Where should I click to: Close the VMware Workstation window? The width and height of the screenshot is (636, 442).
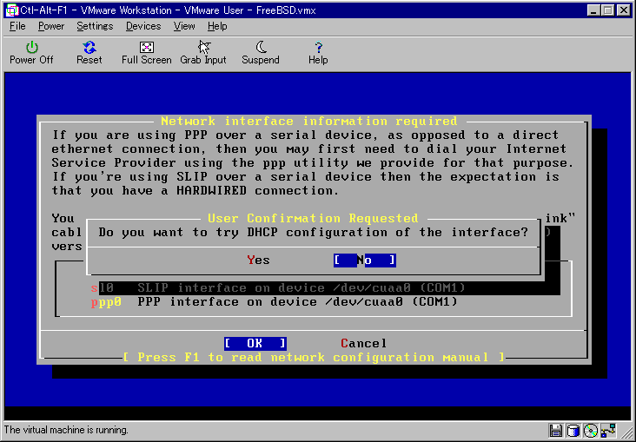[x=624, y=10]
